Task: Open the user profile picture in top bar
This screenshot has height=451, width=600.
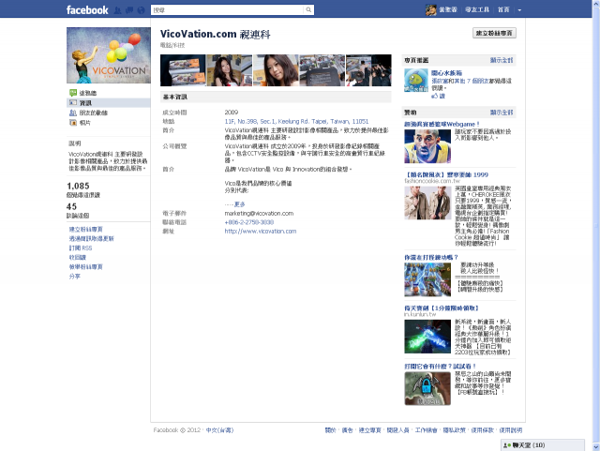Action: tap(431, 10)
